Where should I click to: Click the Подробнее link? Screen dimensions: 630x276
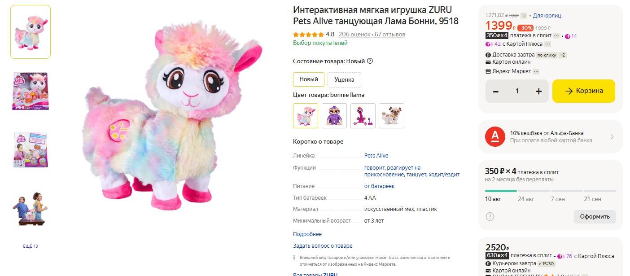(x=307, y=234)
